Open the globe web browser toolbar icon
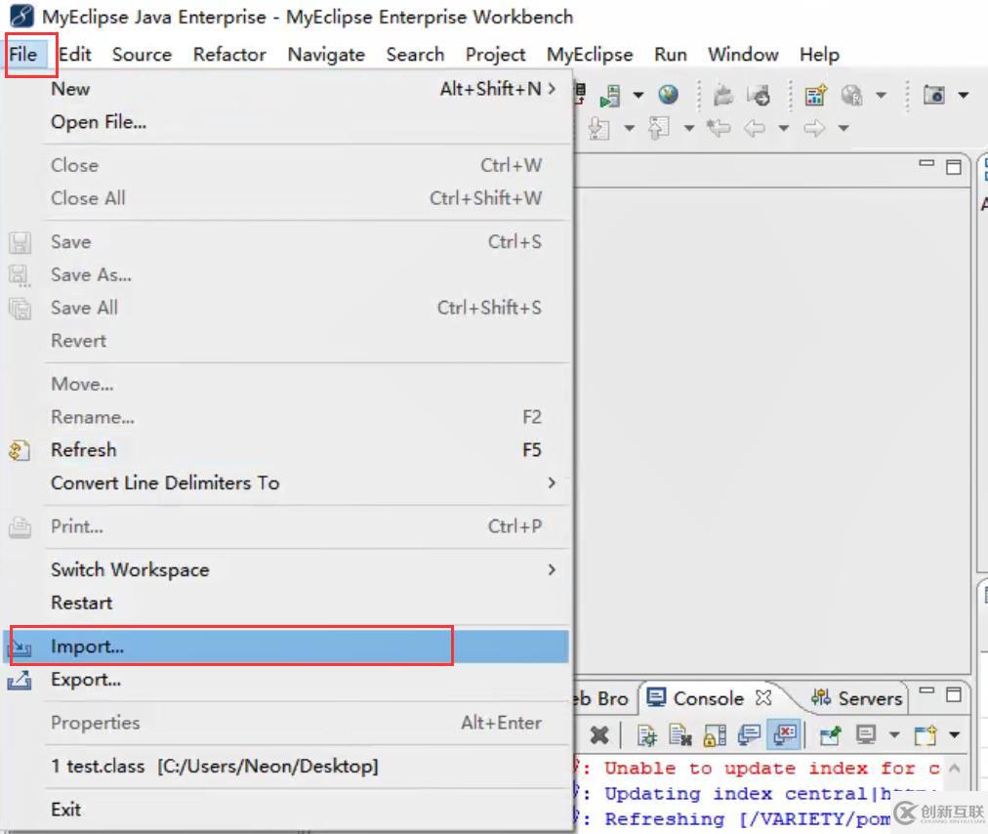Screen dimensions: 988x834 pyautogui.click(x=668, y=95)
